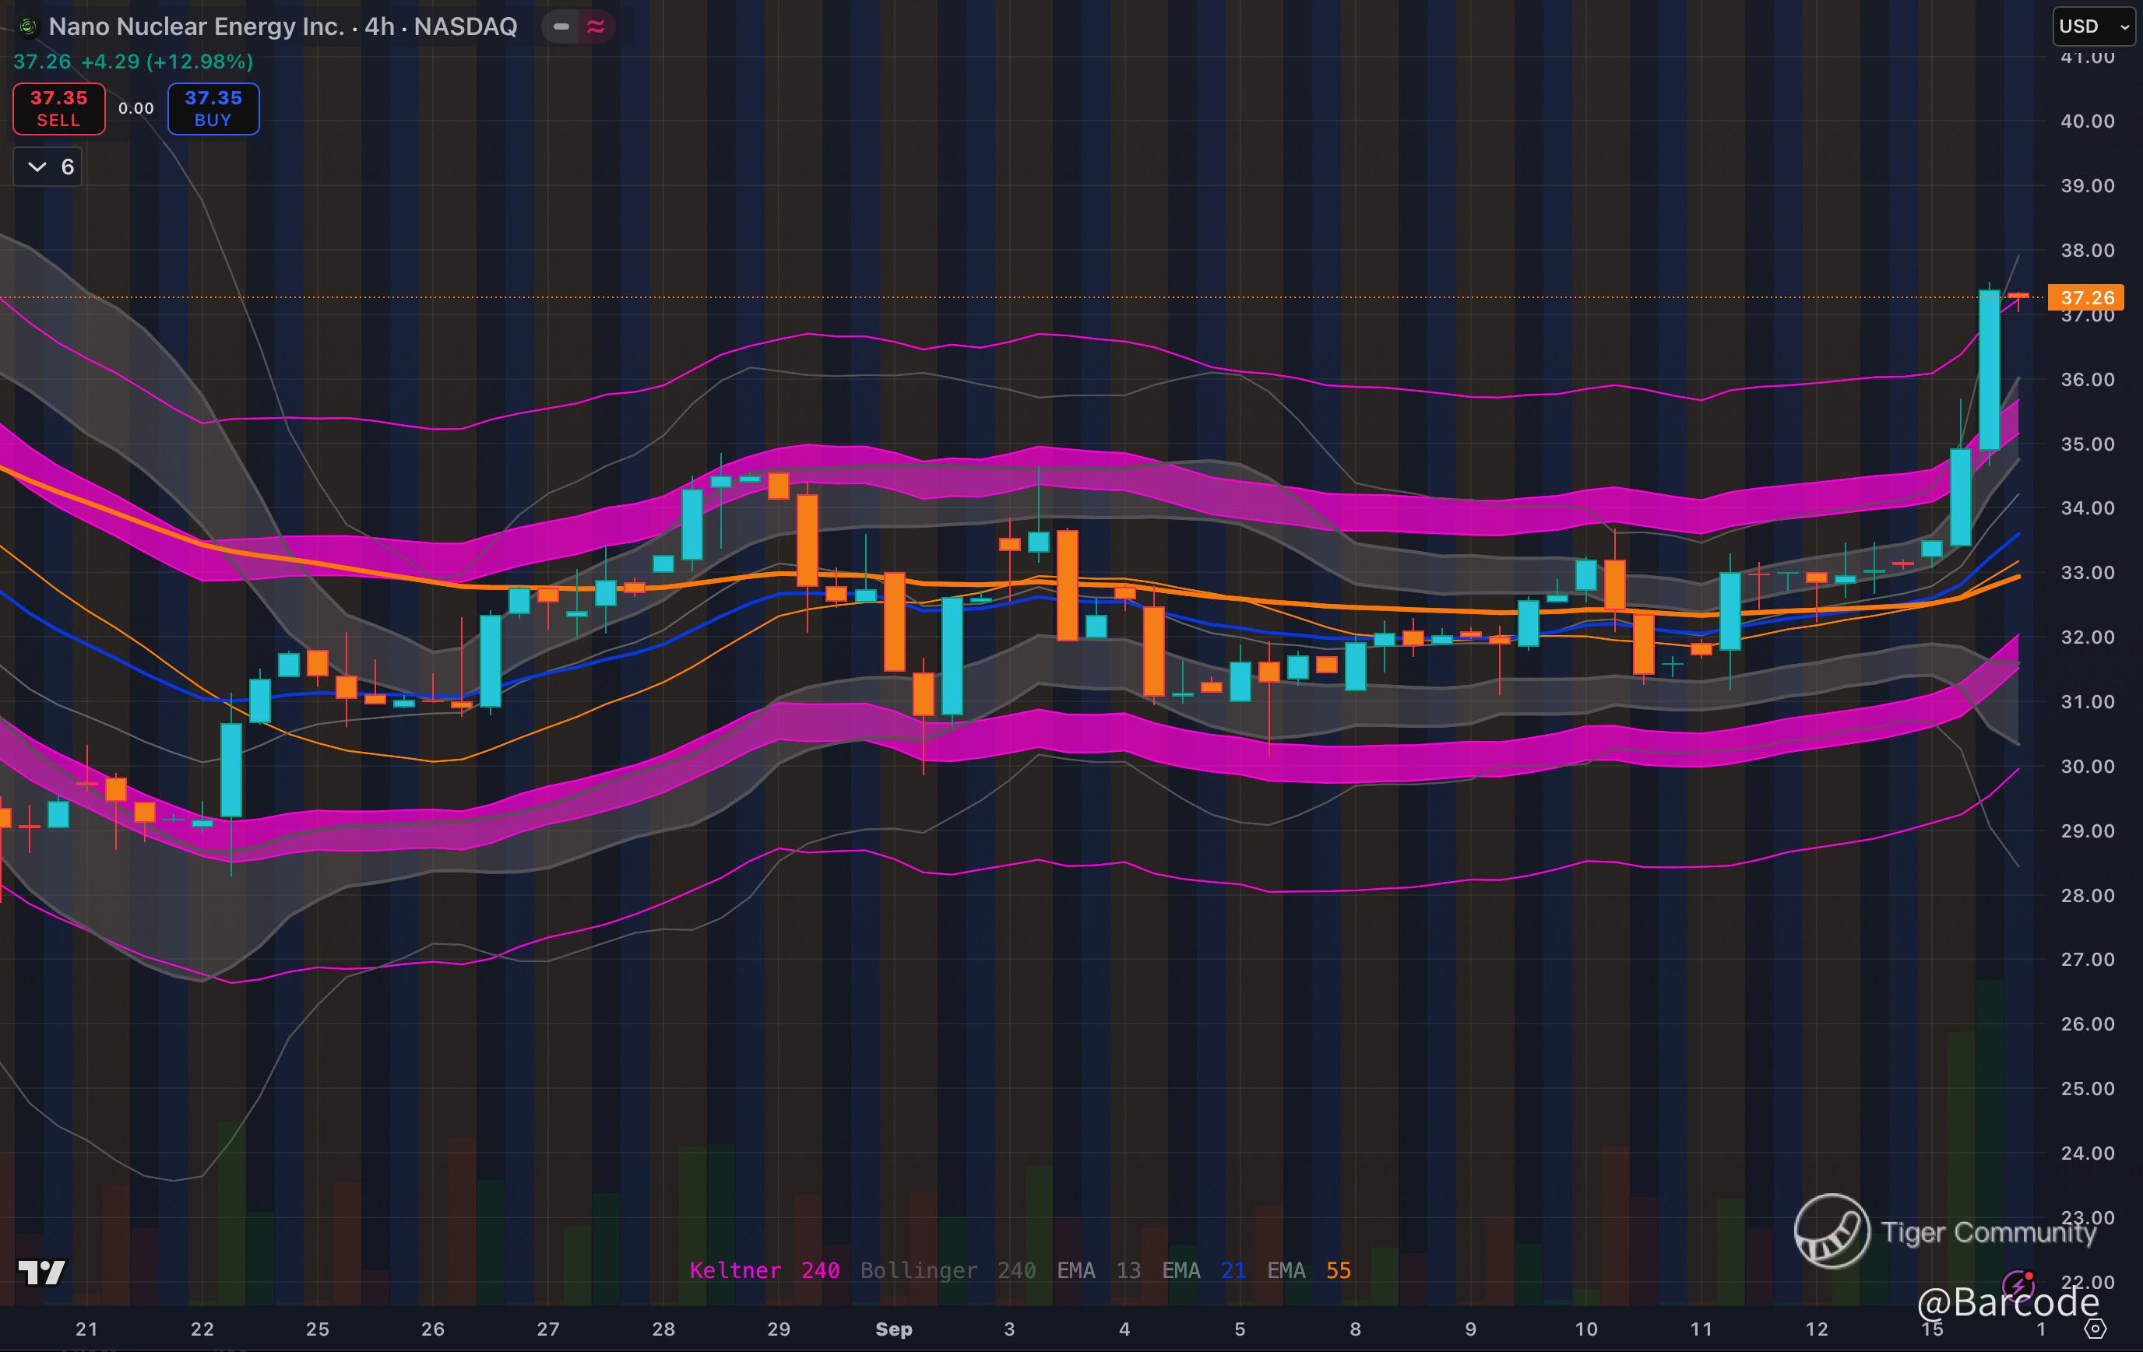Click the BUY 37.35 button
Viewport: 2143px width, 1352px height.
pyautogui.click(x=213, y=108)
